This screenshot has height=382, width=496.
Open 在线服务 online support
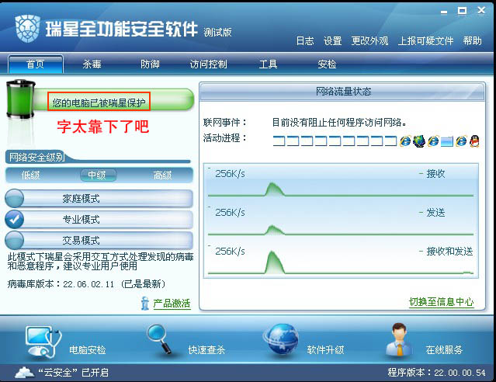click(x=444, y=349)
